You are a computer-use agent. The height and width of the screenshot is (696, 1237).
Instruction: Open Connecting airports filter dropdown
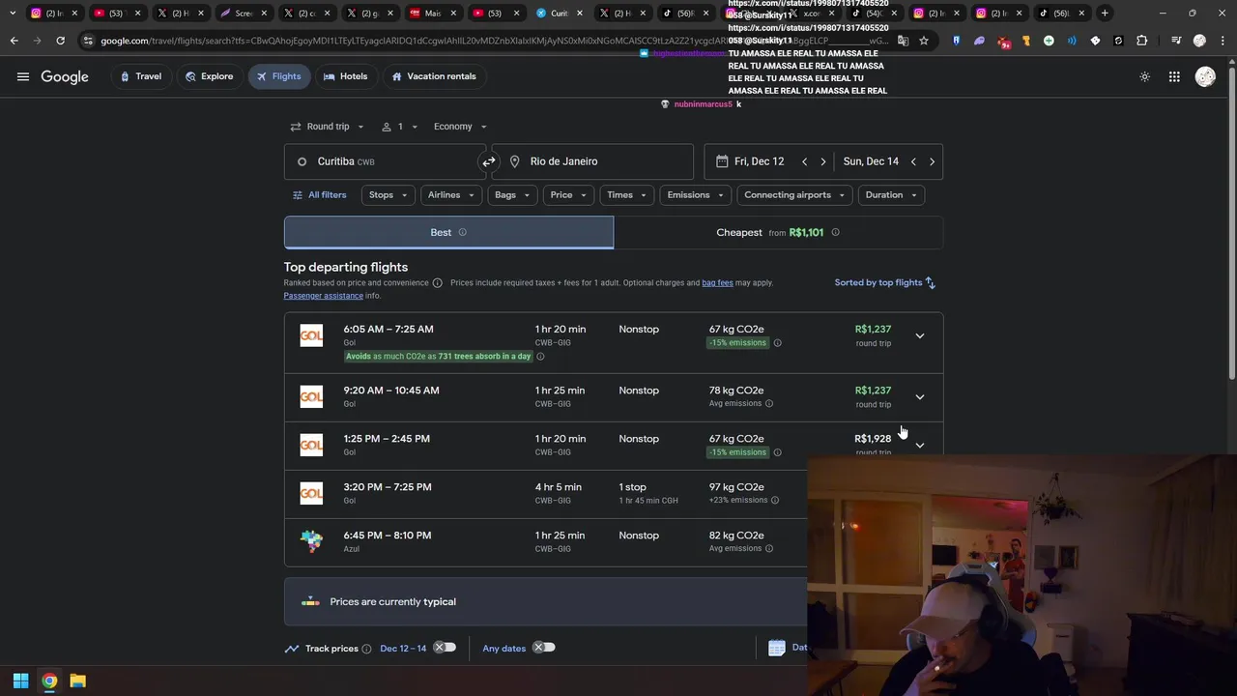[x=794, y=195]
